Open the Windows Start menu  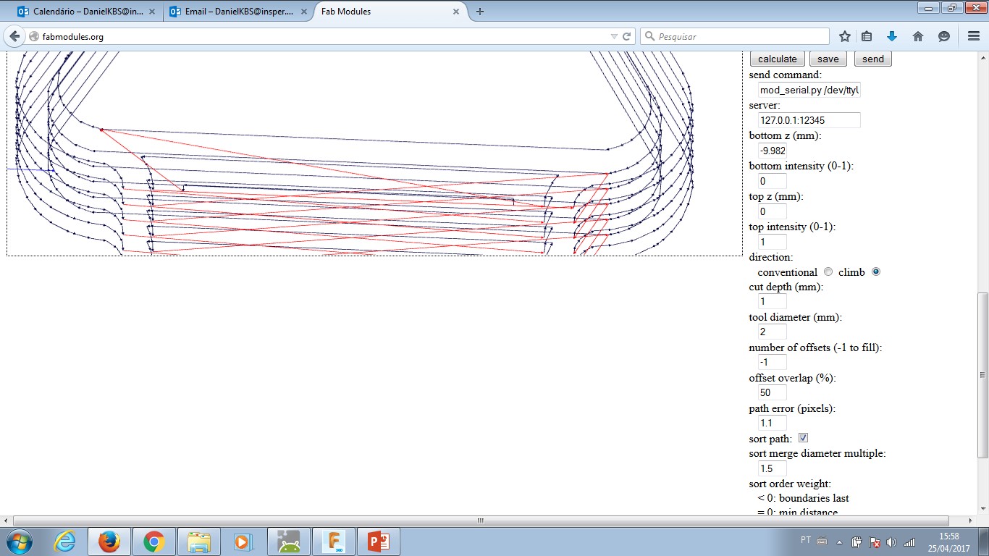20,542
